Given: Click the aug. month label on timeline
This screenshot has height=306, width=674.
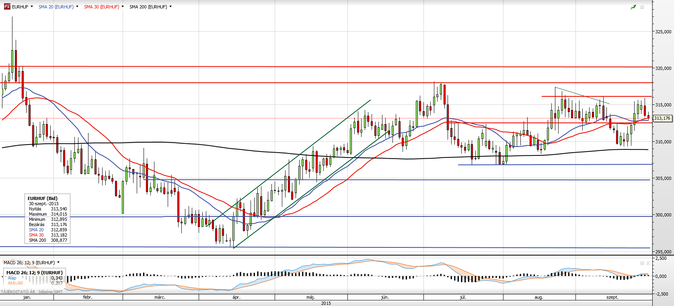Looking at the screenshot, I should click(539, 297).
